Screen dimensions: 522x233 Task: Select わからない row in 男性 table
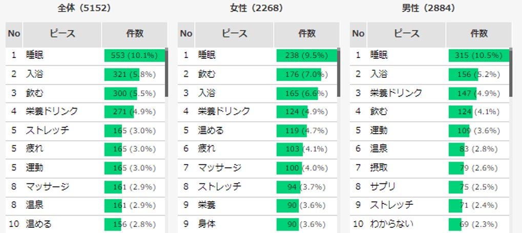391,224
